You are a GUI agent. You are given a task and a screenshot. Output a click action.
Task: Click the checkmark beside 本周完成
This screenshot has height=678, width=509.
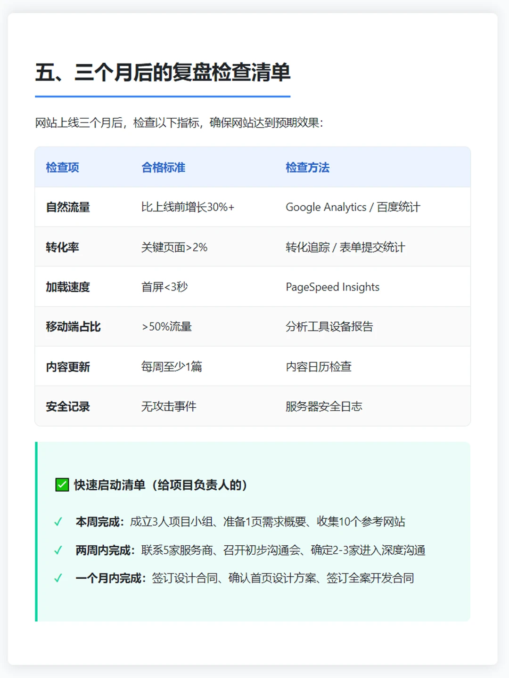[x=58, y=522]
